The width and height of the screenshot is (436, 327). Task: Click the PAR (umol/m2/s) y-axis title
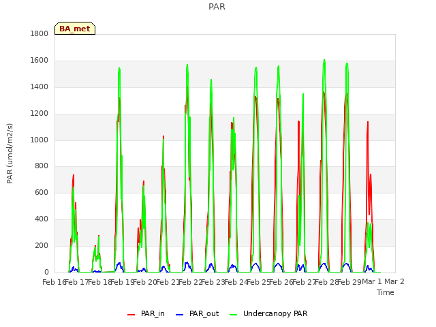tap(10, 153)
